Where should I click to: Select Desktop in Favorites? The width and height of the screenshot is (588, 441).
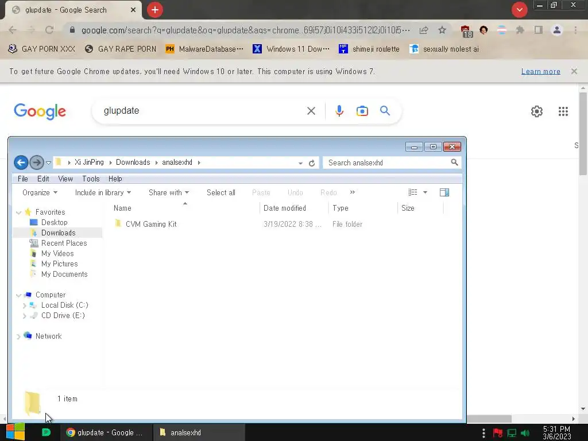click(x=55, y=222)
